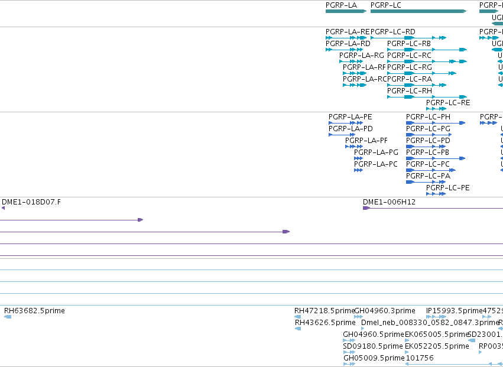The height and width of the screenshot is (367, 503).
Task: Open transcript PGRP-LA-RE details
Action: click(346, 38)
